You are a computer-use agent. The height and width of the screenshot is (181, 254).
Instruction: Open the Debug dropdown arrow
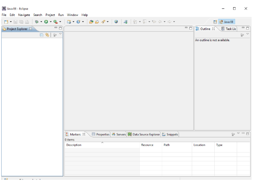(41, 22)
